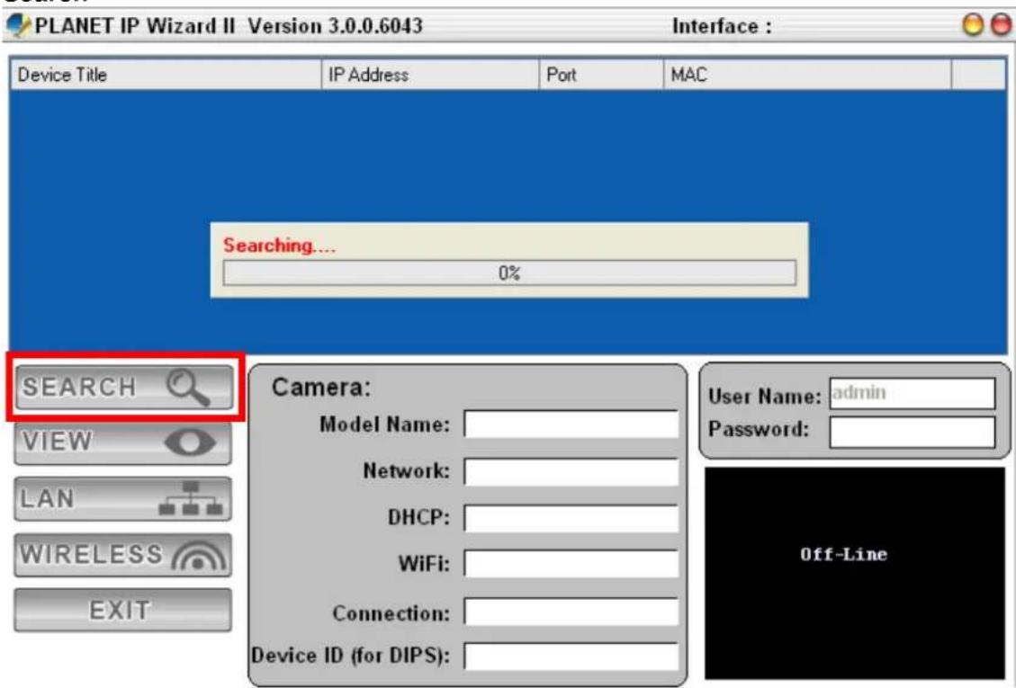Click the Password field
1016x688 pixels.
pos(913,432)
